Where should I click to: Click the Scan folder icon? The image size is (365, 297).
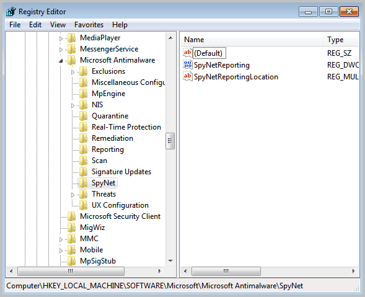click(x=83, y=161)
